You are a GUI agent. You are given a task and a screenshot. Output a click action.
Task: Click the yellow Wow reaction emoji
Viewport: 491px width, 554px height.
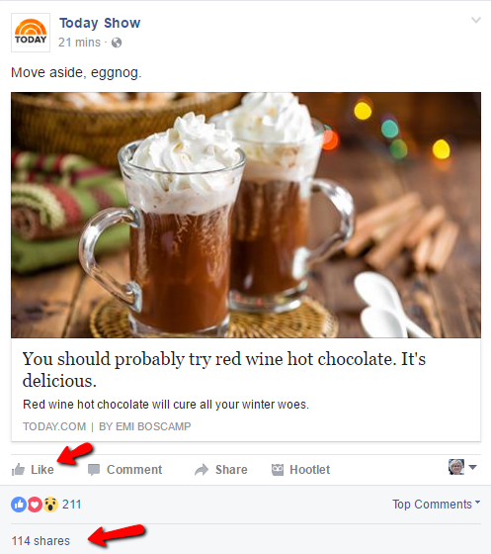(50, 505)
